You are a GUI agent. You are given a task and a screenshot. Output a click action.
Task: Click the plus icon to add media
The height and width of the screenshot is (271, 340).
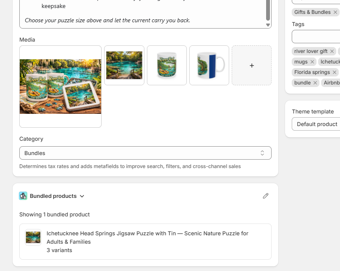pos(251,66)
